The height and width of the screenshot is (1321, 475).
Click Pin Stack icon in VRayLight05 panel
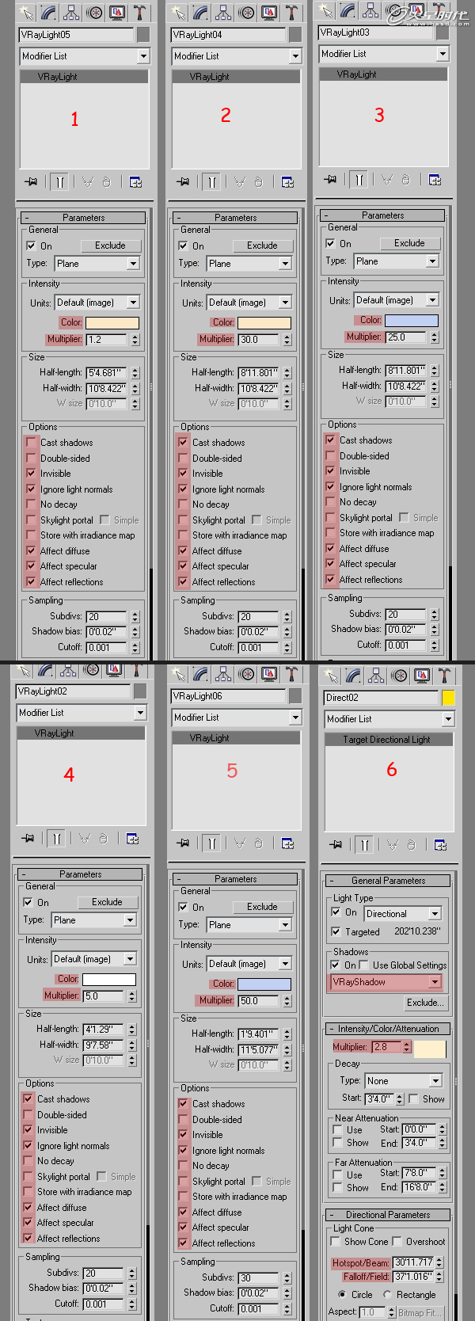[x=31, y=182]
